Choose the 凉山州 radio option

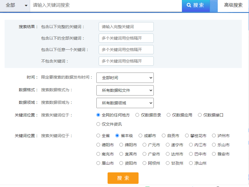[191, 163]
